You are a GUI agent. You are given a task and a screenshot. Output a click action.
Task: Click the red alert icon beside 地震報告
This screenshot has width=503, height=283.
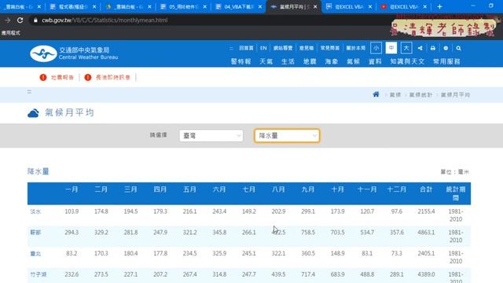[43, 77]
